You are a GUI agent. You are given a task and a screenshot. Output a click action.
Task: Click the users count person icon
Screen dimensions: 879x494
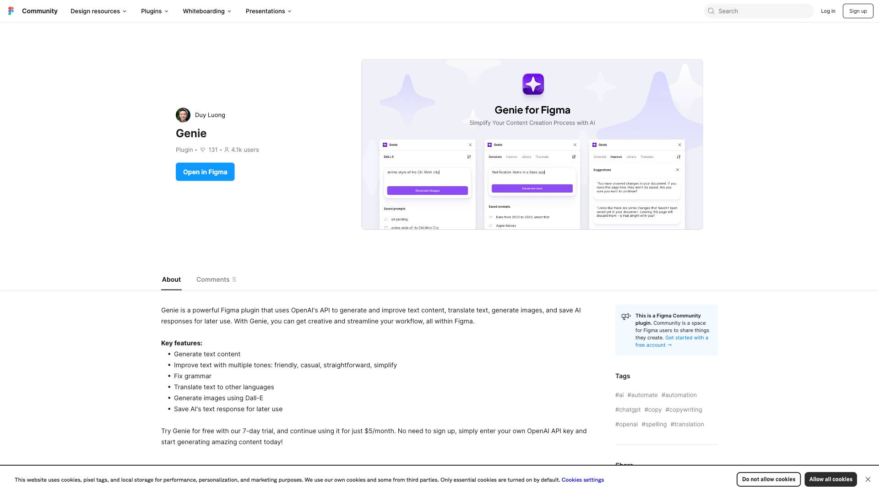point(227,150)
